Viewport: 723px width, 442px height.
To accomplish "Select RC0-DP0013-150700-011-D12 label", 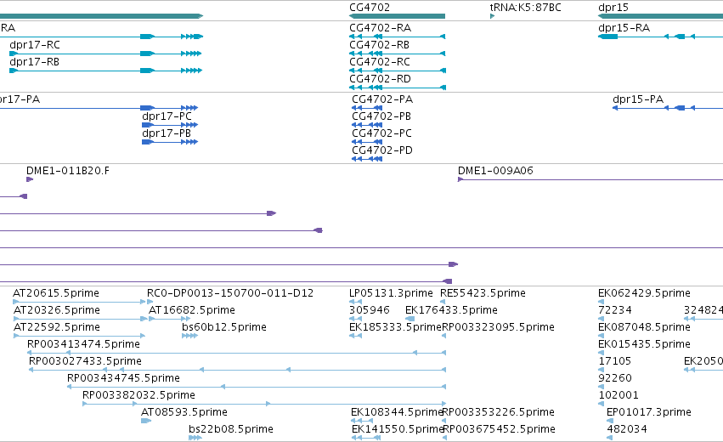I will 230,293.
